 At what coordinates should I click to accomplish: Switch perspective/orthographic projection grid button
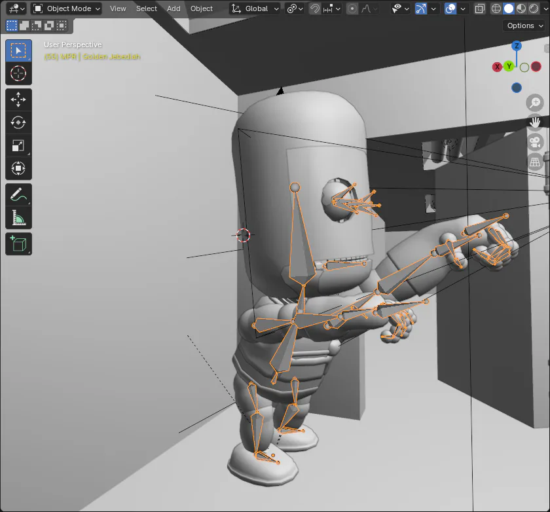point(535,162)
